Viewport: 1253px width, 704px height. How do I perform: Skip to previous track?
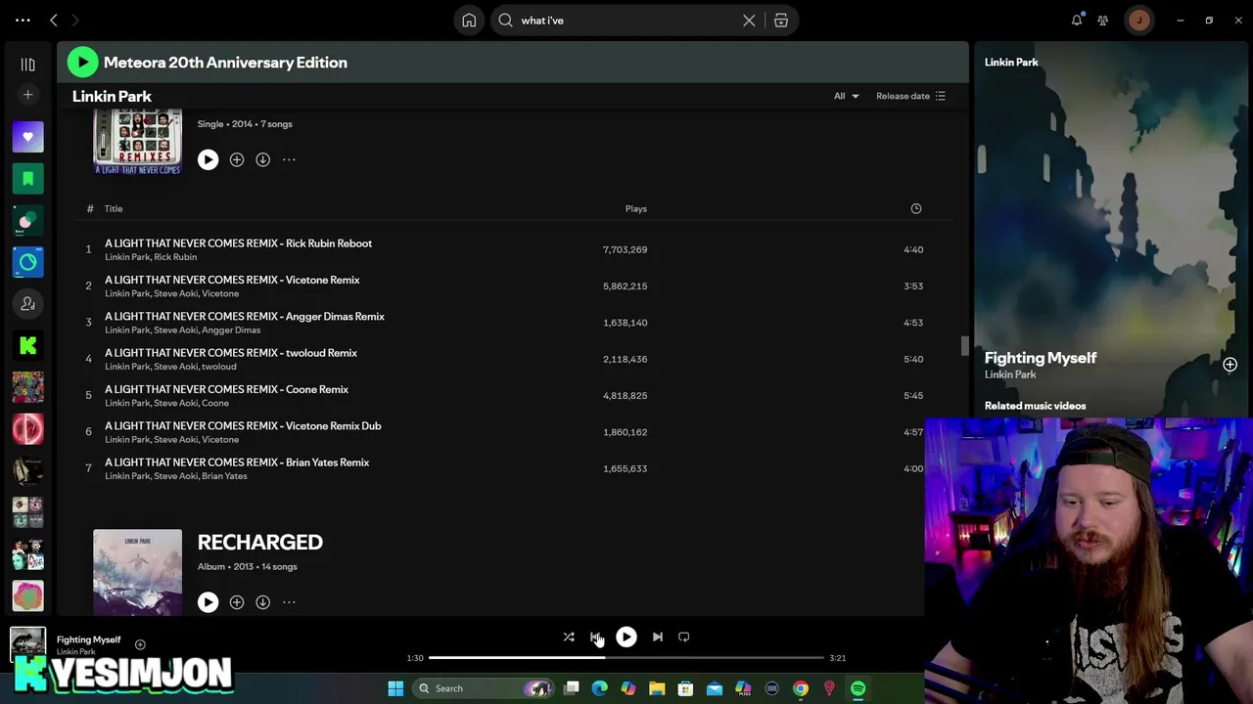pos(595,638)
